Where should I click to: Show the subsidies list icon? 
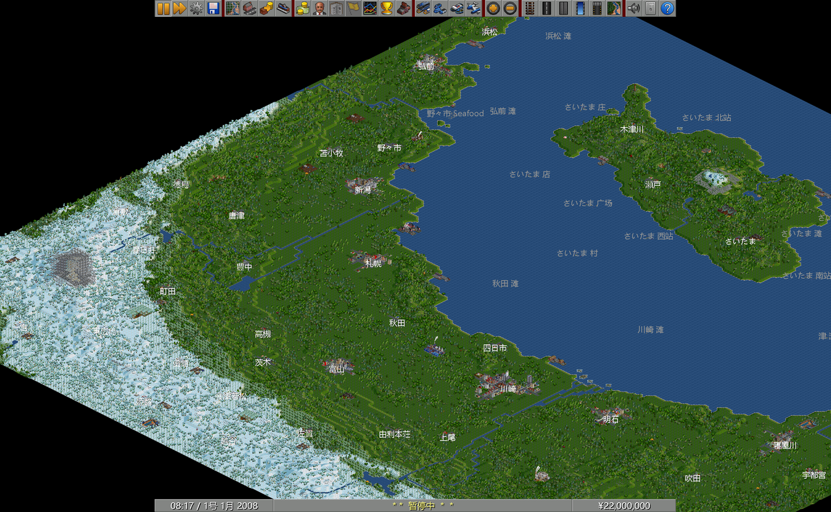(x=266, y=8)
